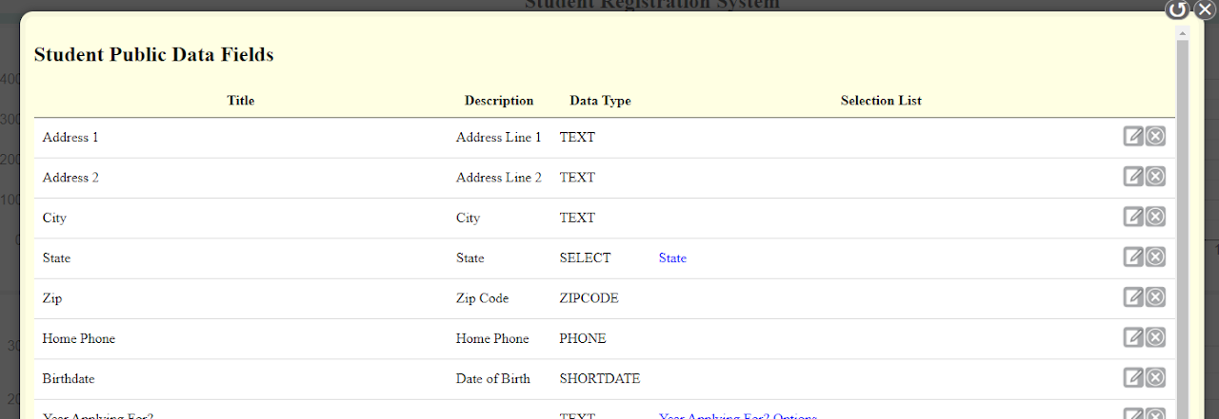Edit the Home Phone field
Viewport: 1219px width, 419px height.
(x=1133, y=337)
